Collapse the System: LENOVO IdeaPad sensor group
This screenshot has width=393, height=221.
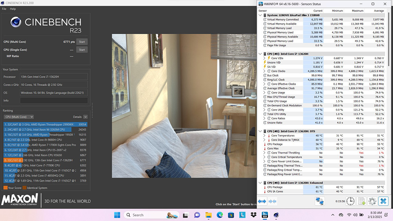260,15
